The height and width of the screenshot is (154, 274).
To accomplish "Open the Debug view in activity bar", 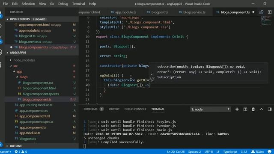I will [x=1, y=52].
